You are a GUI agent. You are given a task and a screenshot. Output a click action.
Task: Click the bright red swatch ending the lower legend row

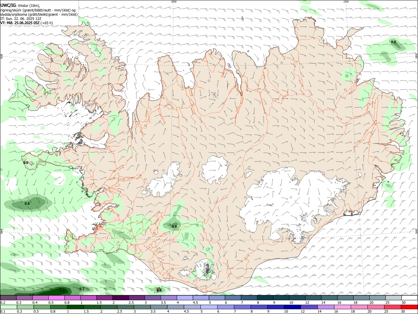tap(409, 307)
